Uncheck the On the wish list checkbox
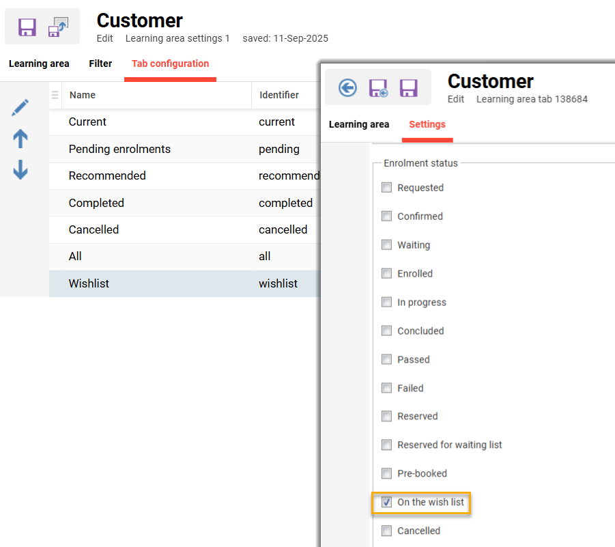Image resolution: width=615 pixels, height=547 pixels. (387, 502)
